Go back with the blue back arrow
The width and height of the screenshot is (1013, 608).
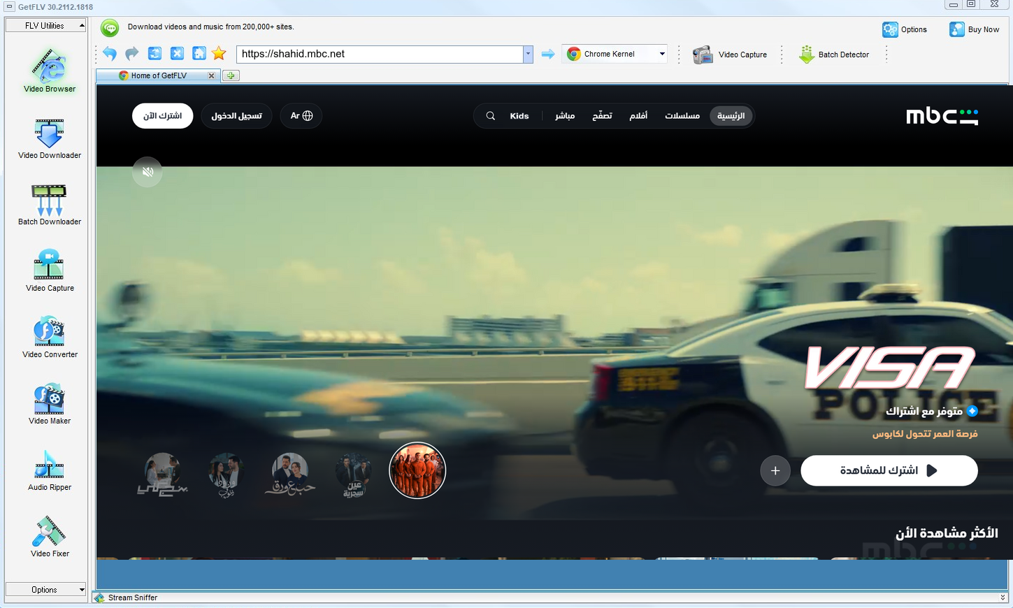point(110,54)
